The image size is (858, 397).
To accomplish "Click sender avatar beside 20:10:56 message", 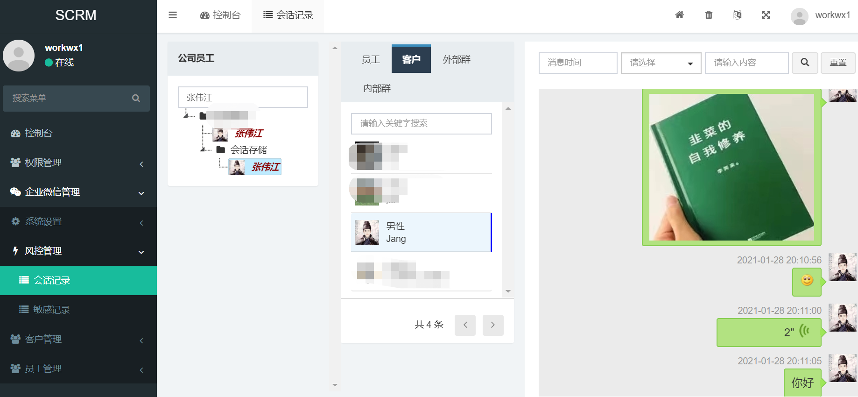I will click(843, 267).
